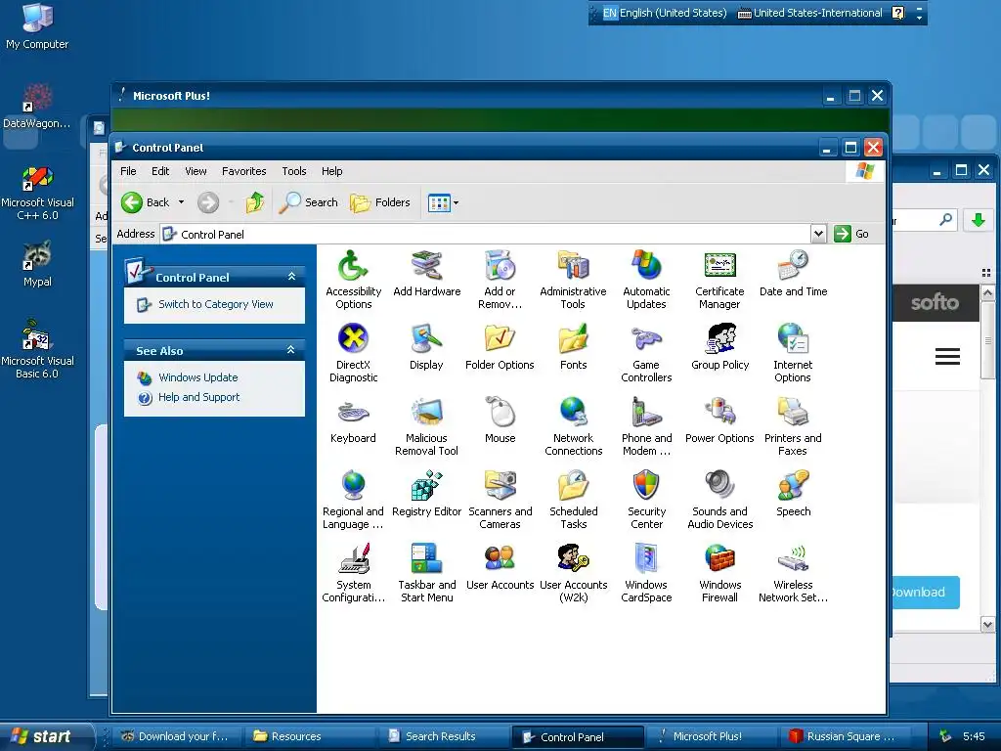
Task: Click the Back navigation button
Action: [146, 202]
